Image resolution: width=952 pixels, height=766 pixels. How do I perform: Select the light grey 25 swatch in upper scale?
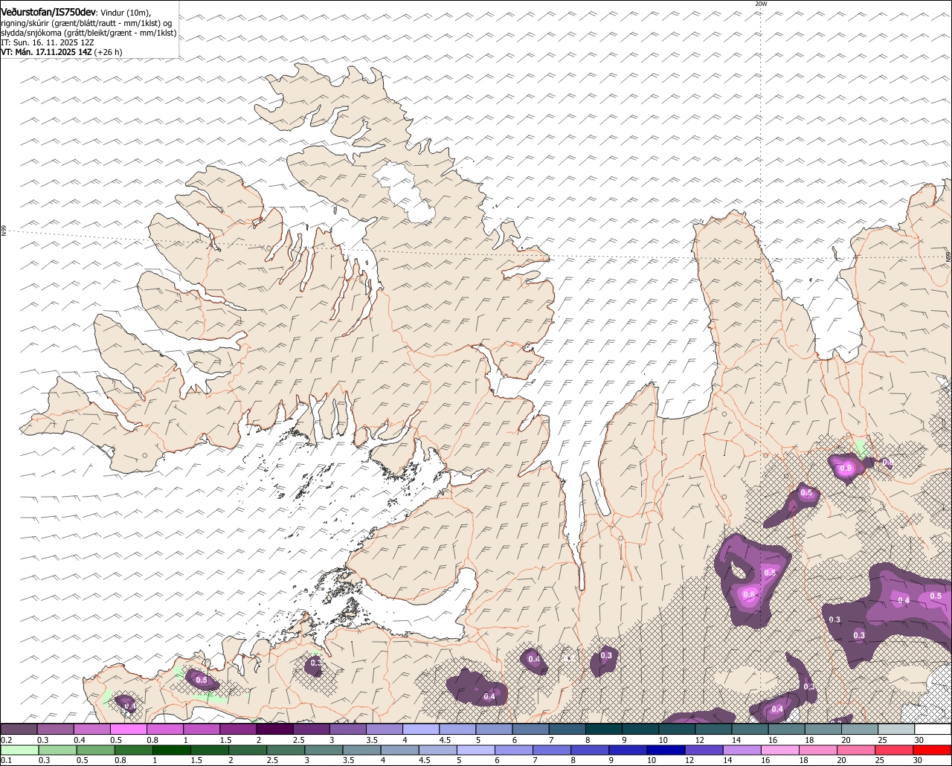coord(897,729)
